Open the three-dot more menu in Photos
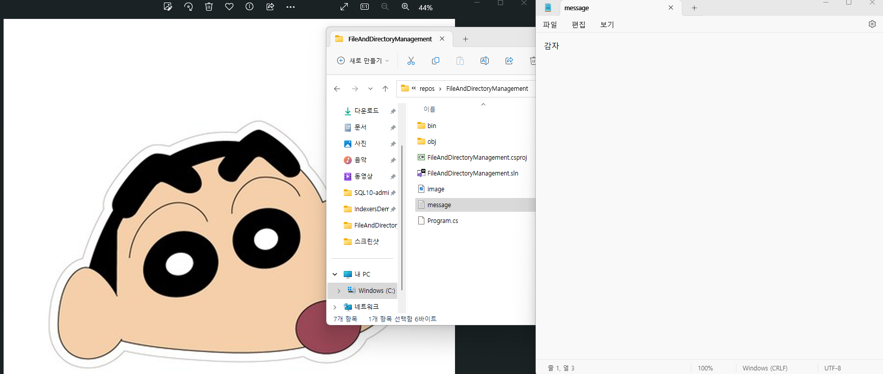This screenshot has height=374, width=883. coord(291,7)
